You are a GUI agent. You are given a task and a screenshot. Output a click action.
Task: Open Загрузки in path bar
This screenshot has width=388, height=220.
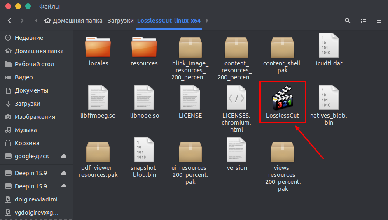tap(121, 21)
